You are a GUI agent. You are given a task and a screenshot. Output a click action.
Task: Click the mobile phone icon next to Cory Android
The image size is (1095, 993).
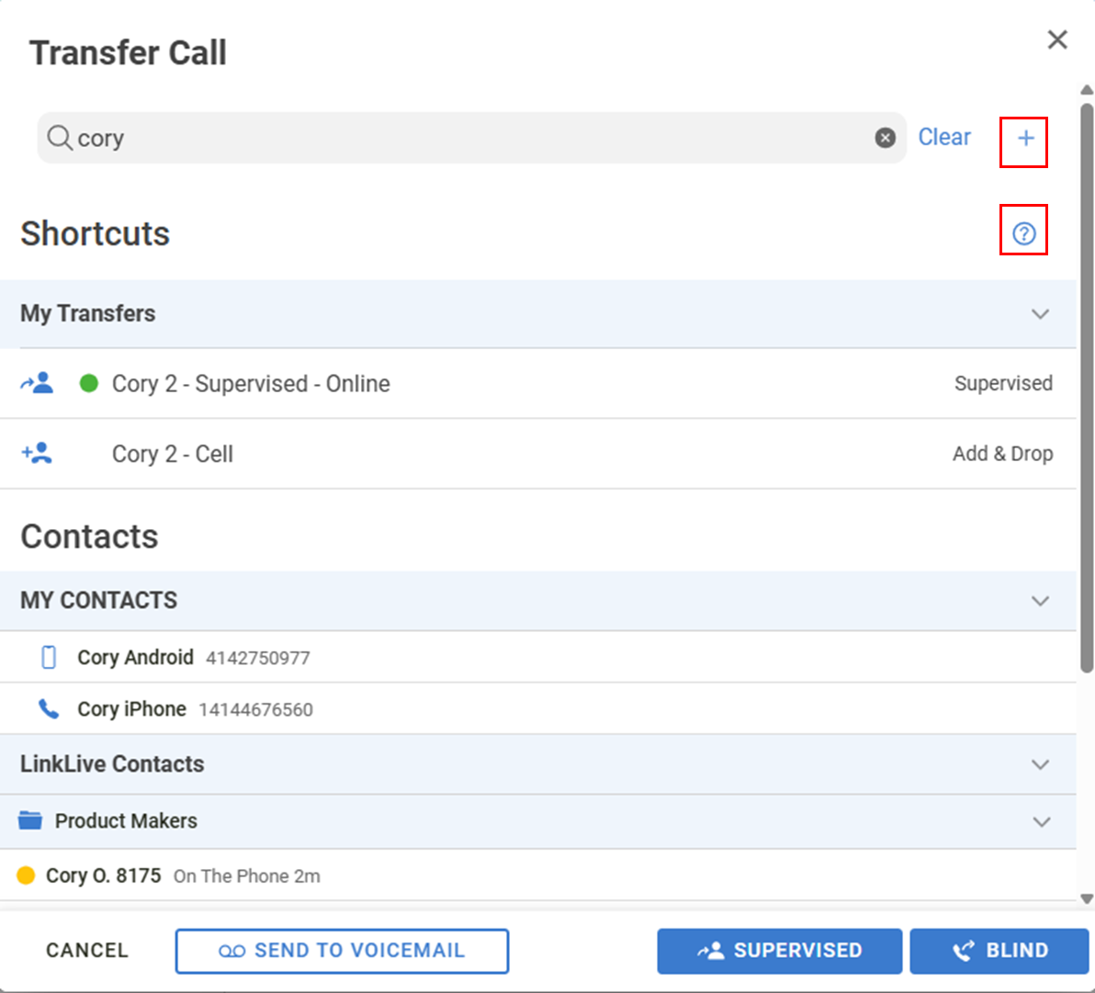tap(49, 657)
